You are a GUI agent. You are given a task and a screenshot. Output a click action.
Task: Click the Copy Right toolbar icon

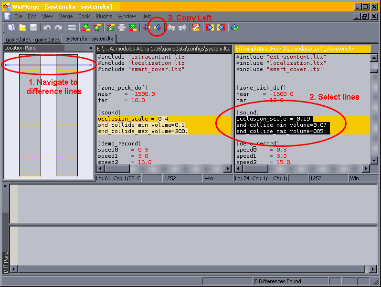point(146,28)
